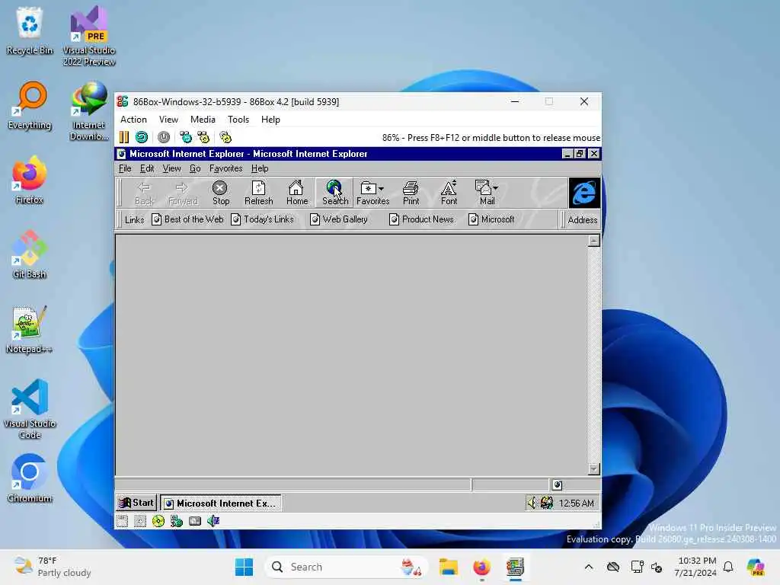Open File Explorer from Windows taskbar
Image resolution: width=780 pixels, height=585 pixels.
[448, 567]
